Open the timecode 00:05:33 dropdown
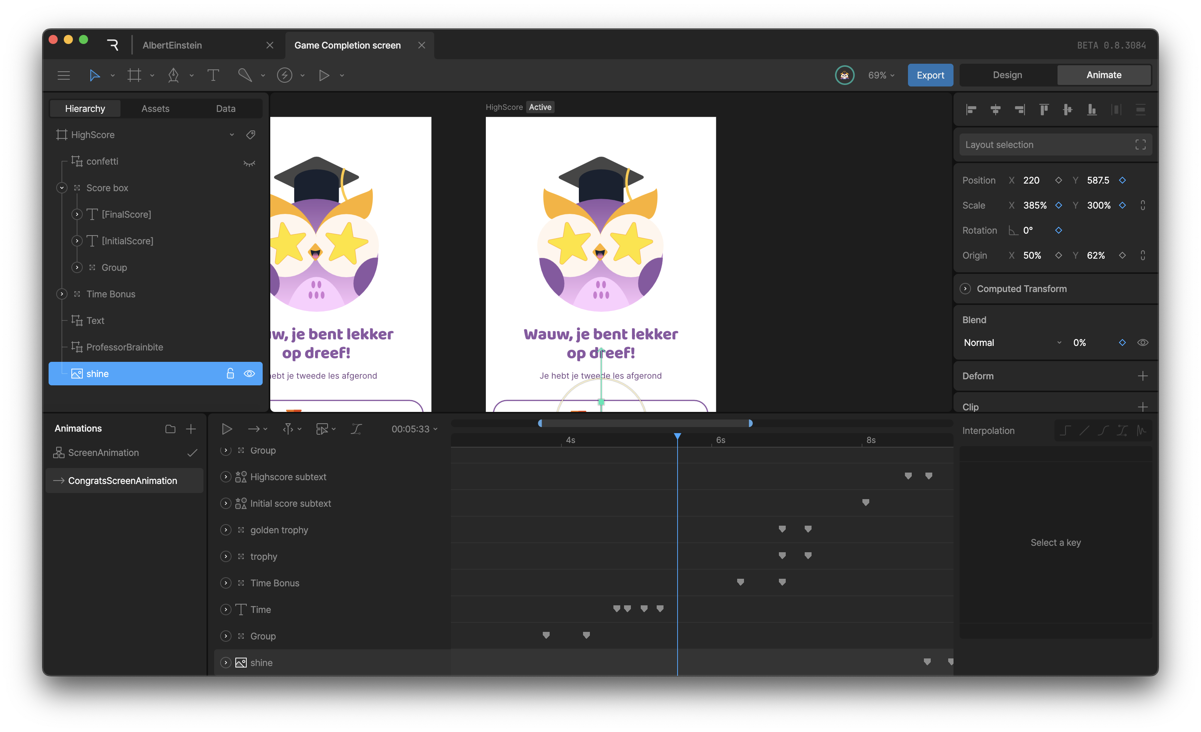1201x732 pixels. [414, 429]
